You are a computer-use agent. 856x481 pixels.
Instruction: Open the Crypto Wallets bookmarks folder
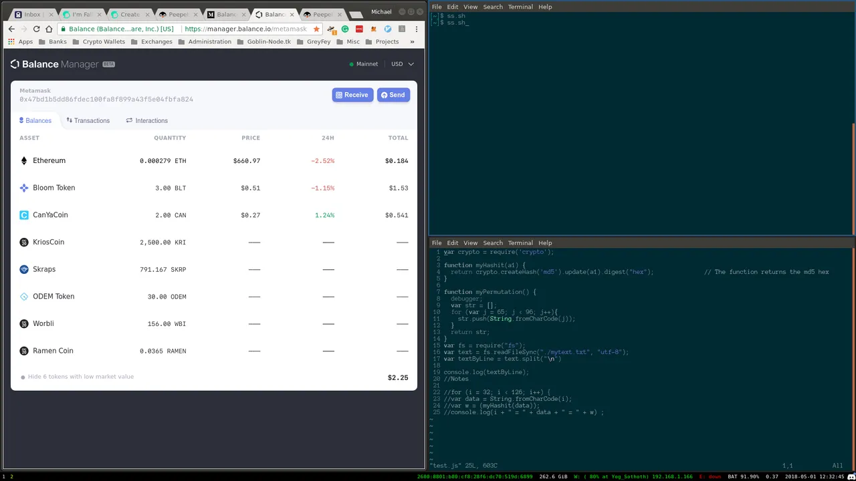click(98, 41)
